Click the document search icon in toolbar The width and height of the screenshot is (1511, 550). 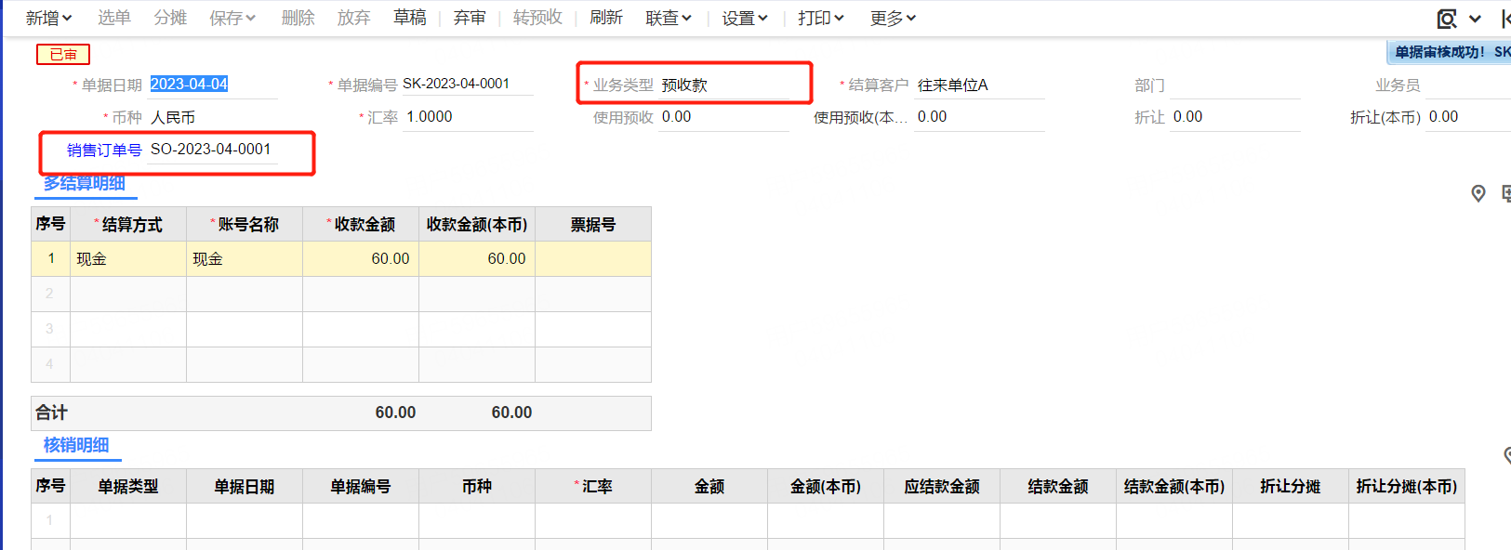(x=1447, y=19)
